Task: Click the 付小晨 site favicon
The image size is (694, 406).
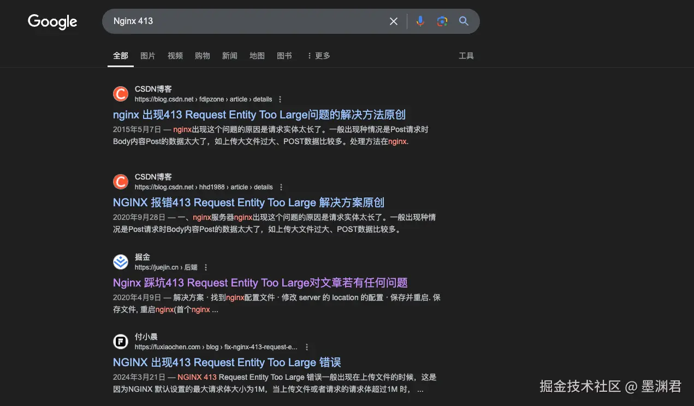Action: [121, 342]
